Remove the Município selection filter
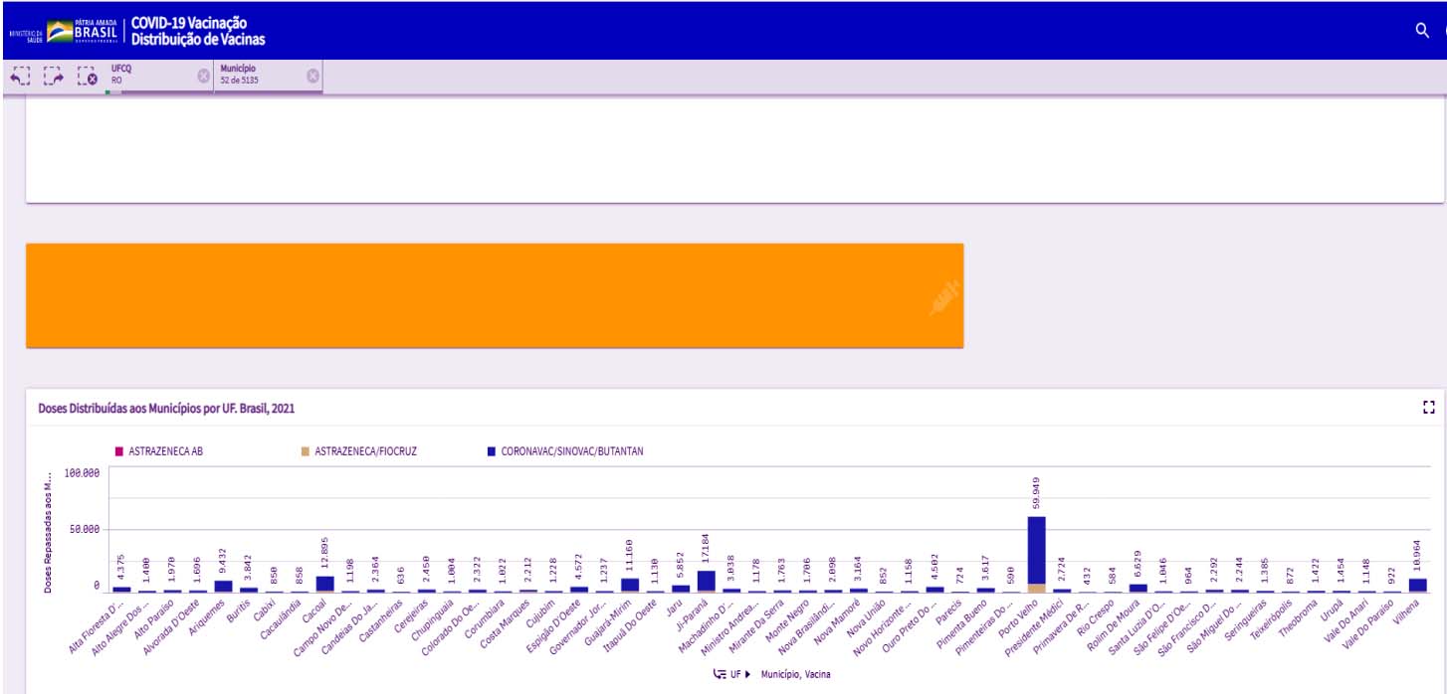The image size is (1447, 694). coord(312,76)
